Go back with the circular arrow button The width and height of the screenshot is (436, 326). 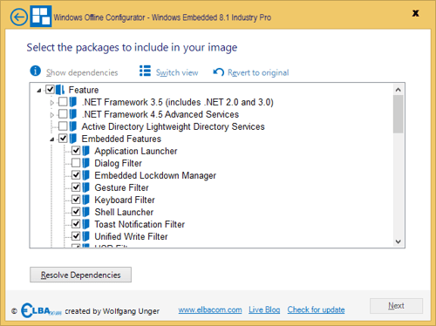[x=19, y=17]
